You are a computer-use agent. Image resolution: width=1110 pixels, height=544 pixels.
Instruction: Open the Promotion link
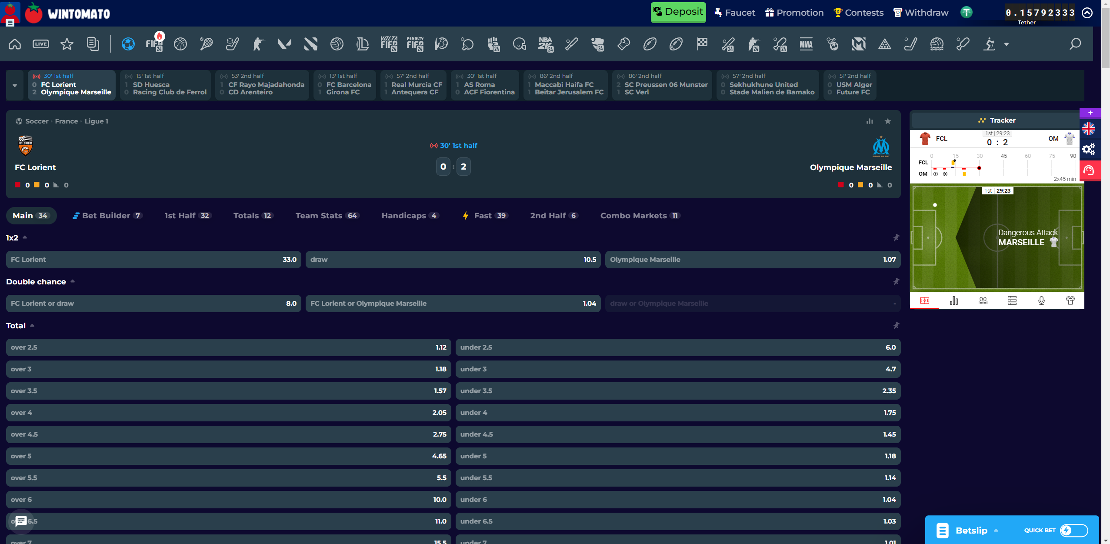click(794, 13)
